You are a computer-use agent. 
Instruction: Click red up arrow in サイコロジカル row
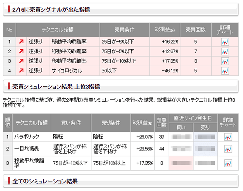pos(21,71)
